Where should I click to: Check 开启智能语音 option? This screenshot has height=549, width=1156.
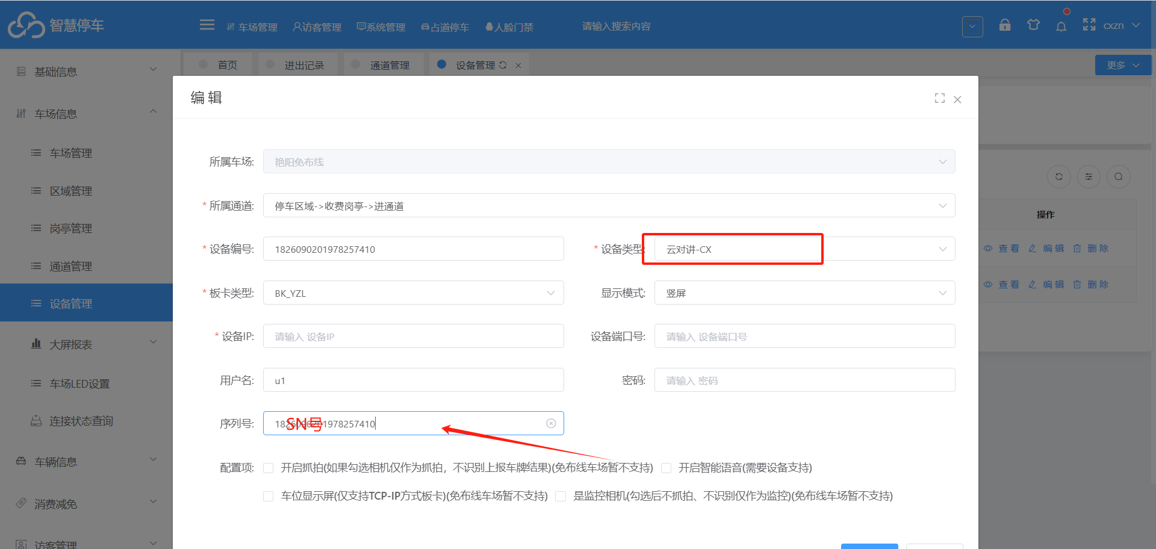[x=666, y=468]
